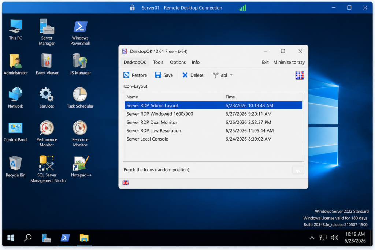This screenshot has height=250, width=375.
Task: Open Services desktop icon
Action: pos(47,98)
